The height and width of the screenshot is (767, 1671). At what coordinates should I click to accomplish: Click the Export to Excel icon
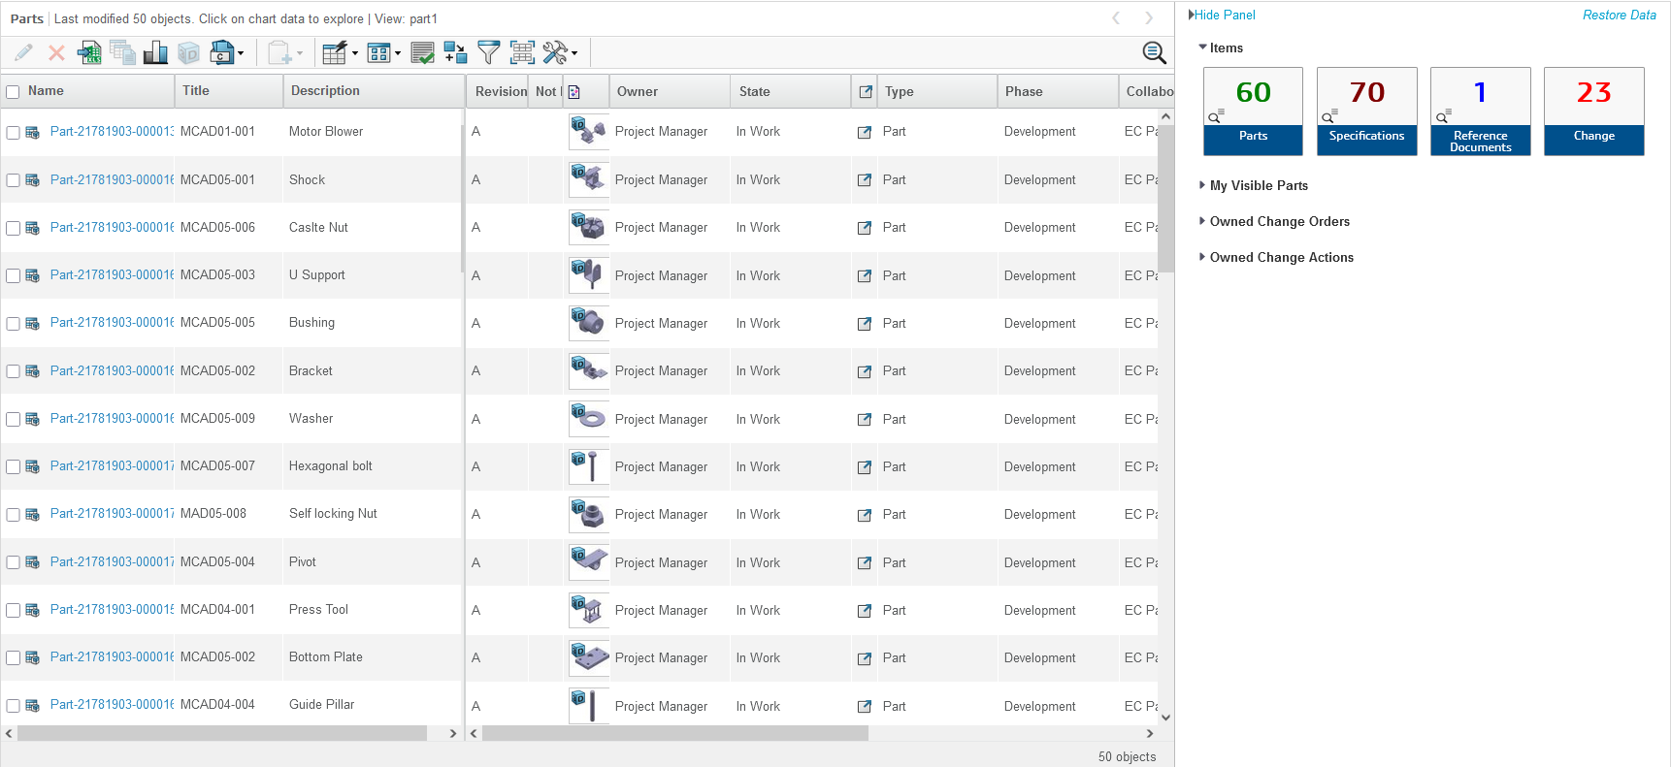(89, 52)
